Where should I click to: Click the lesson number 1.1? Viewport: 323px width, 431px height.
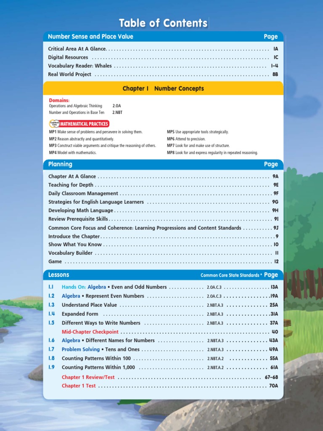click(51, 287)
